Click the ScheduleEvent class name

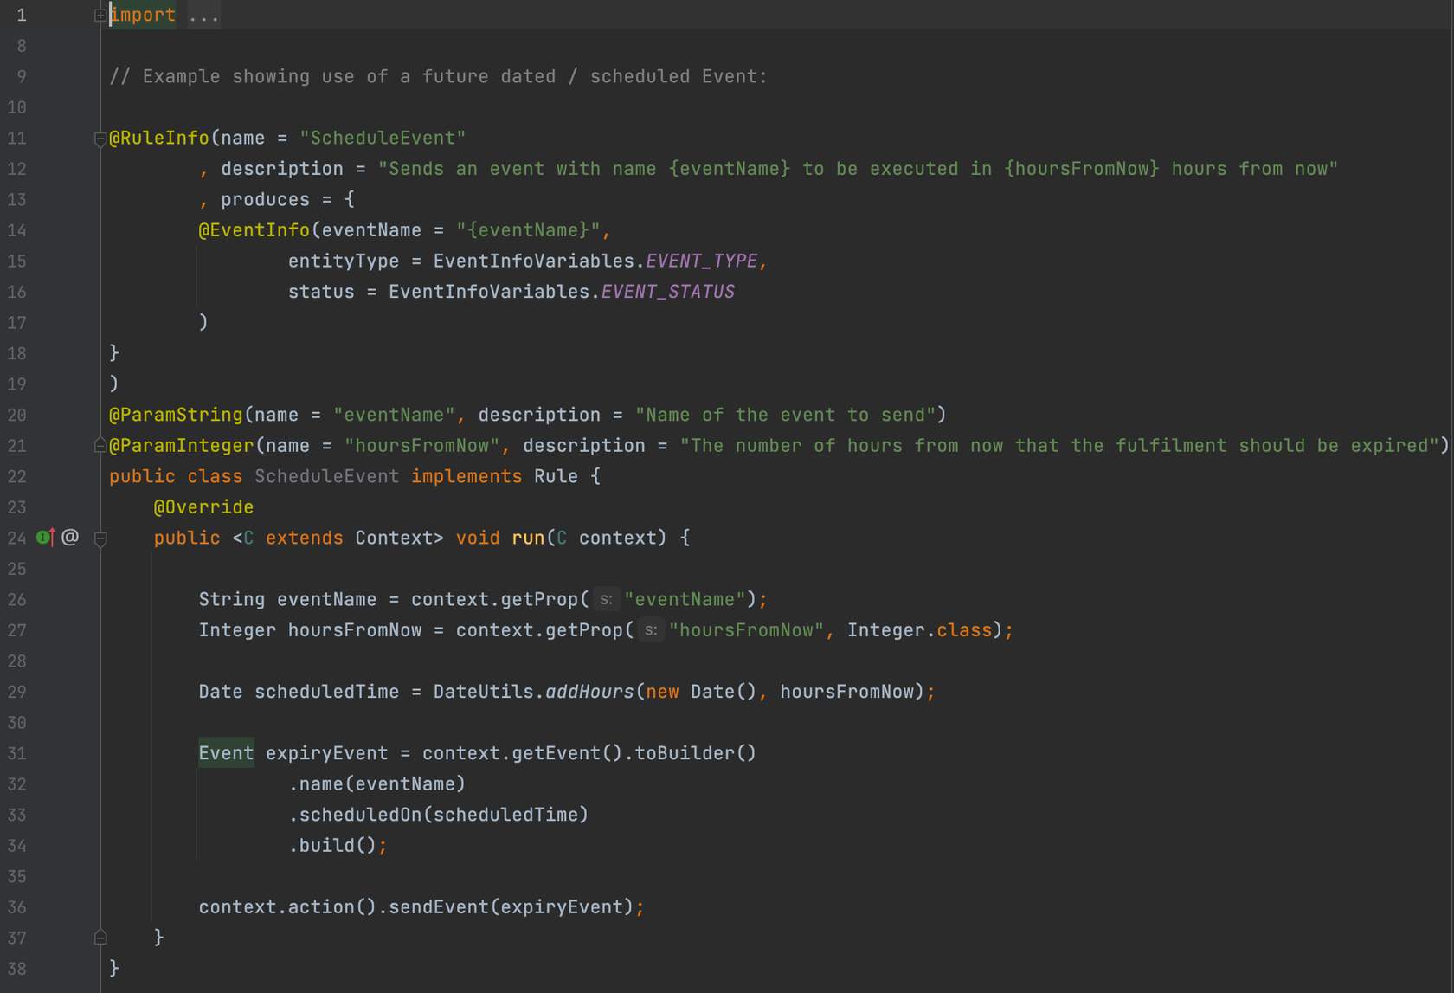[326, 476]
